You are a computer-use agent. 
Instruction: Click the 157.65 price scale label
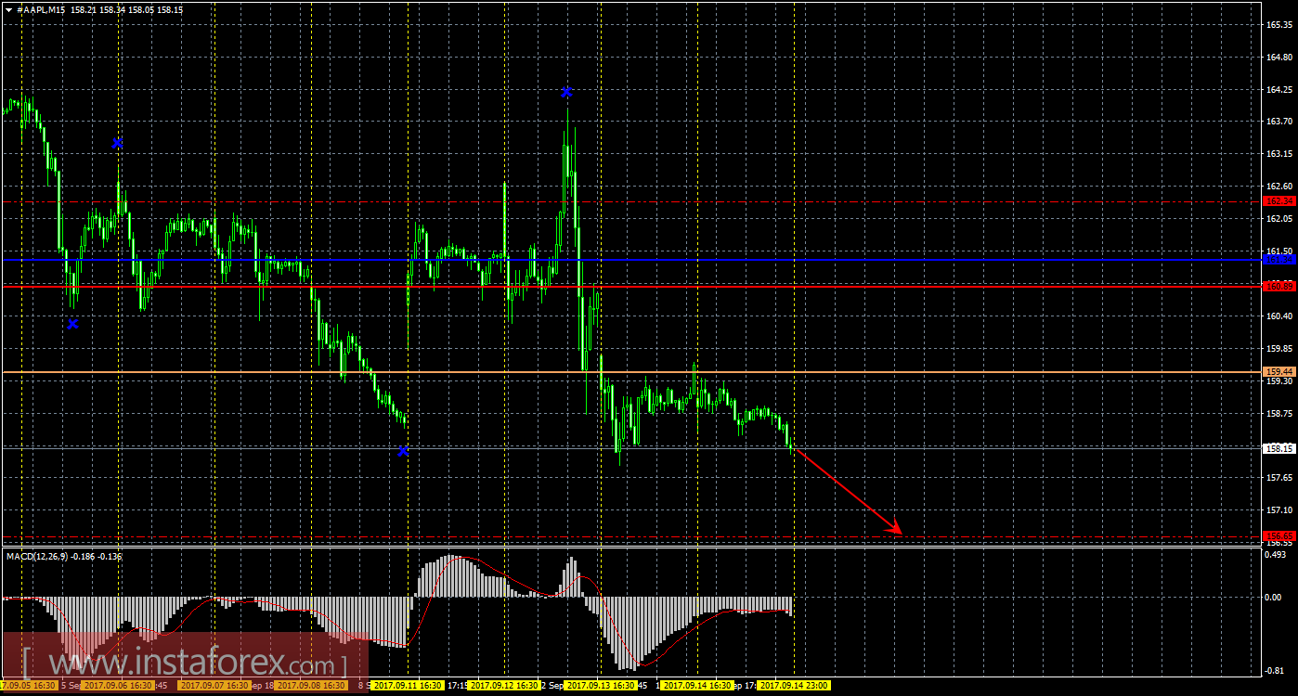point(1280,478)
